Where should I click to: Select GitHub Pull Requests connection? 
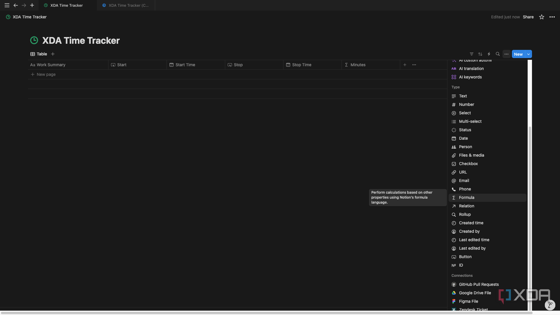tap(487, 284)
